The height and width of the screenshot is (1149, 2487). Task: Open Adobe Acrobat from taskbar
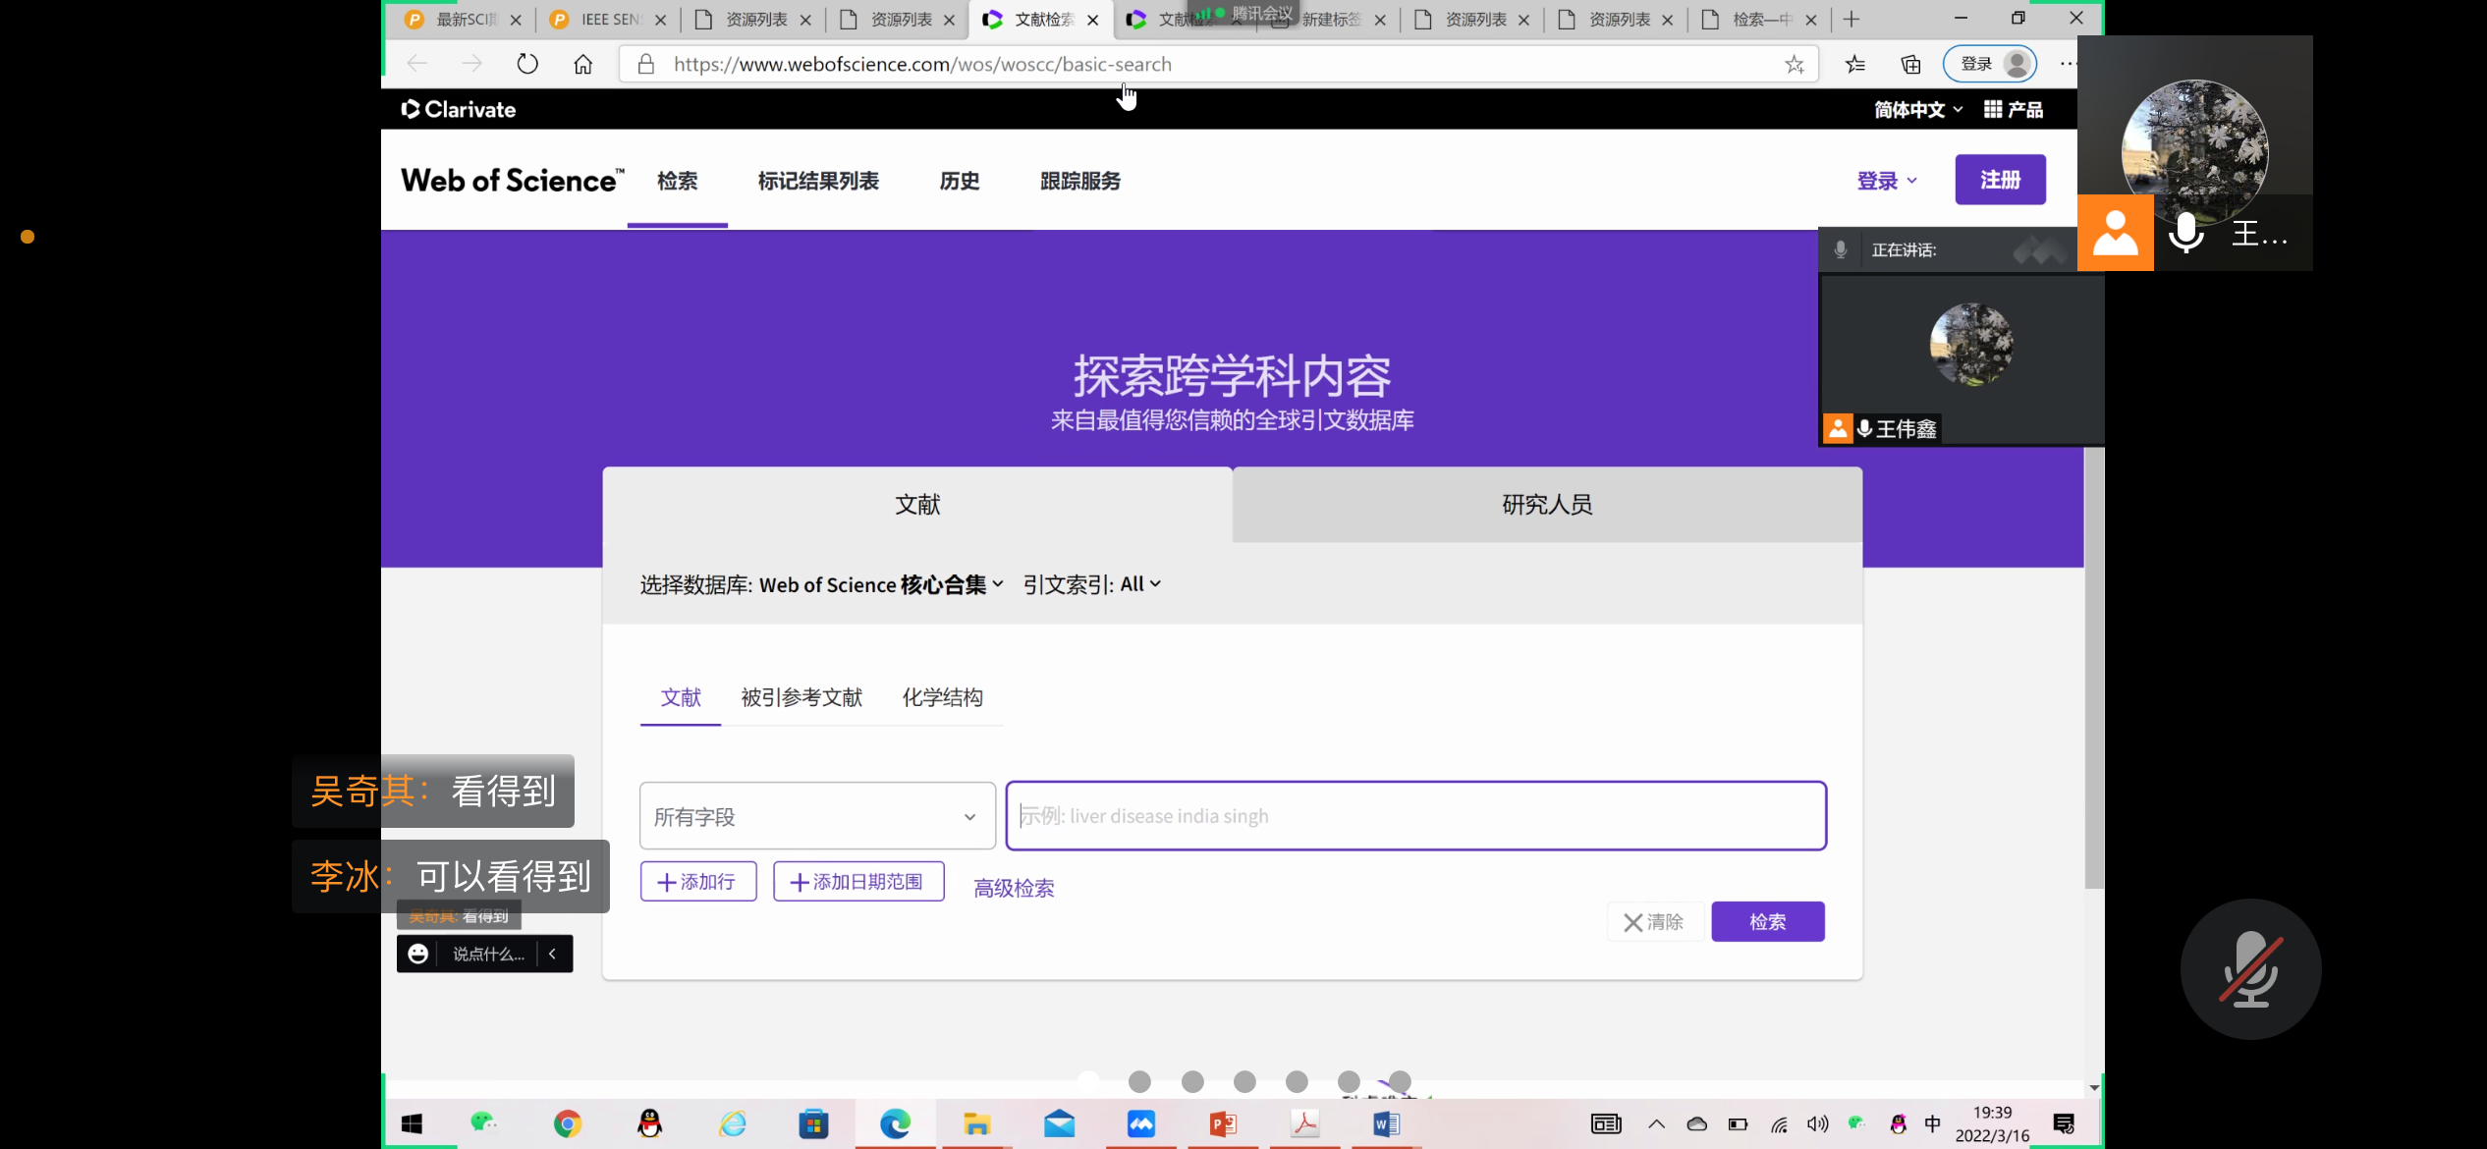pos(1304,1123)
